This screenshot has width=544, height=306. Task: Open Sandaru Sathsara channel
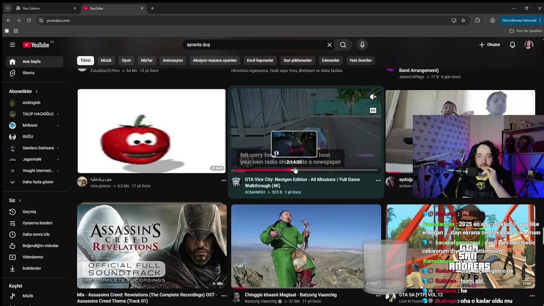(34, 148)
